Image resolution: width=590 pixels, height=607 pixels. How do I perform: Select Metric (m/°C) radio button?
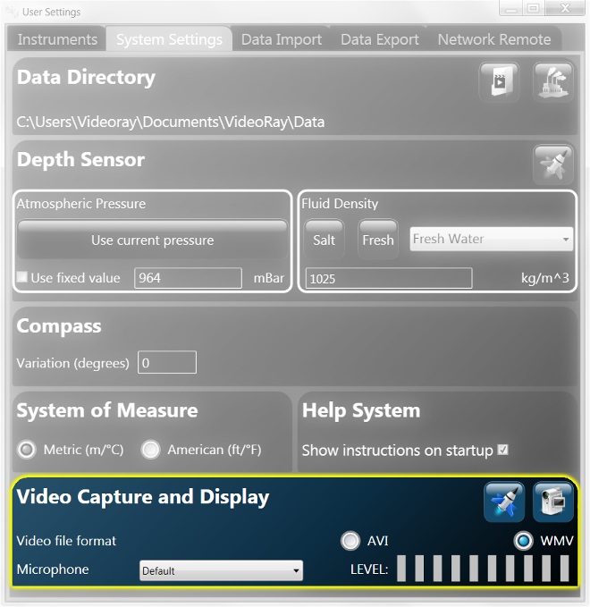point(26,450)
